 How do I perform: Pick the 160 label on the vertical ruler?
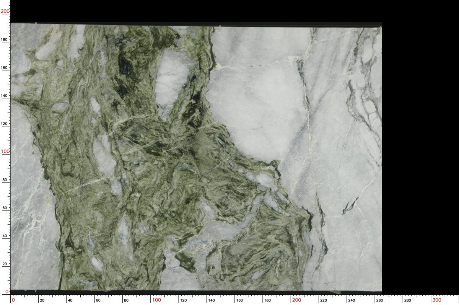pyautogui.click(x=5, y=68)
